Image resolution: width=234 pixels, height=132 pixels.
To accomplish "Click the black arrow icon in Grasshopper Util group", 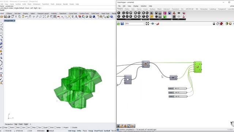I will [179, 13].
